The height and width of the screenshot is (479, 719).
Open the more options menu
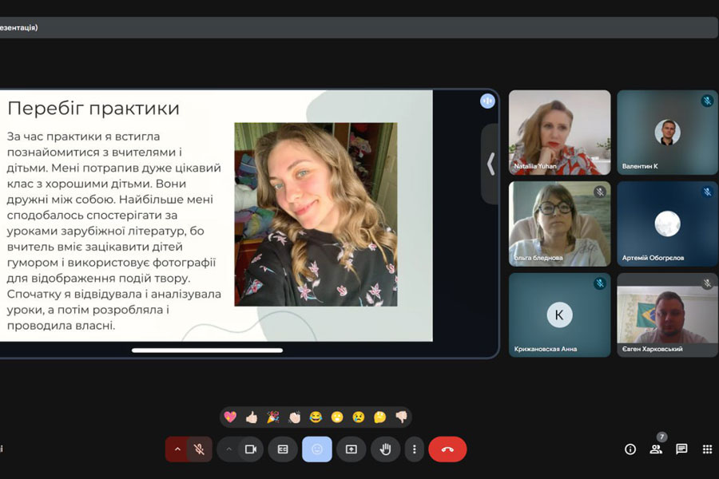click(x=414, y=449)
